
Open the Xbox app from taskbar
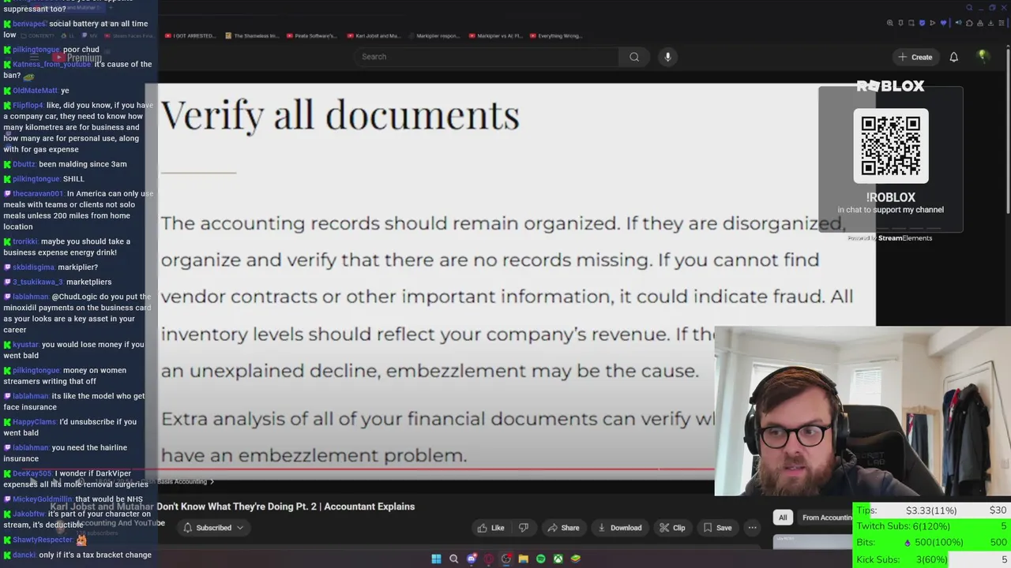[558, 559]
